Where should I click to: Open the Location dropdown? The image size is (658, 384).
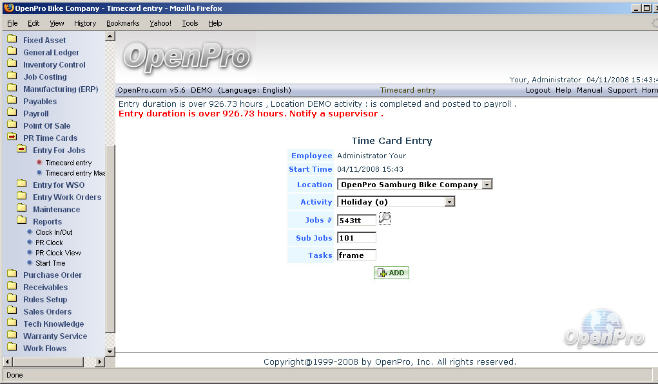487,185
